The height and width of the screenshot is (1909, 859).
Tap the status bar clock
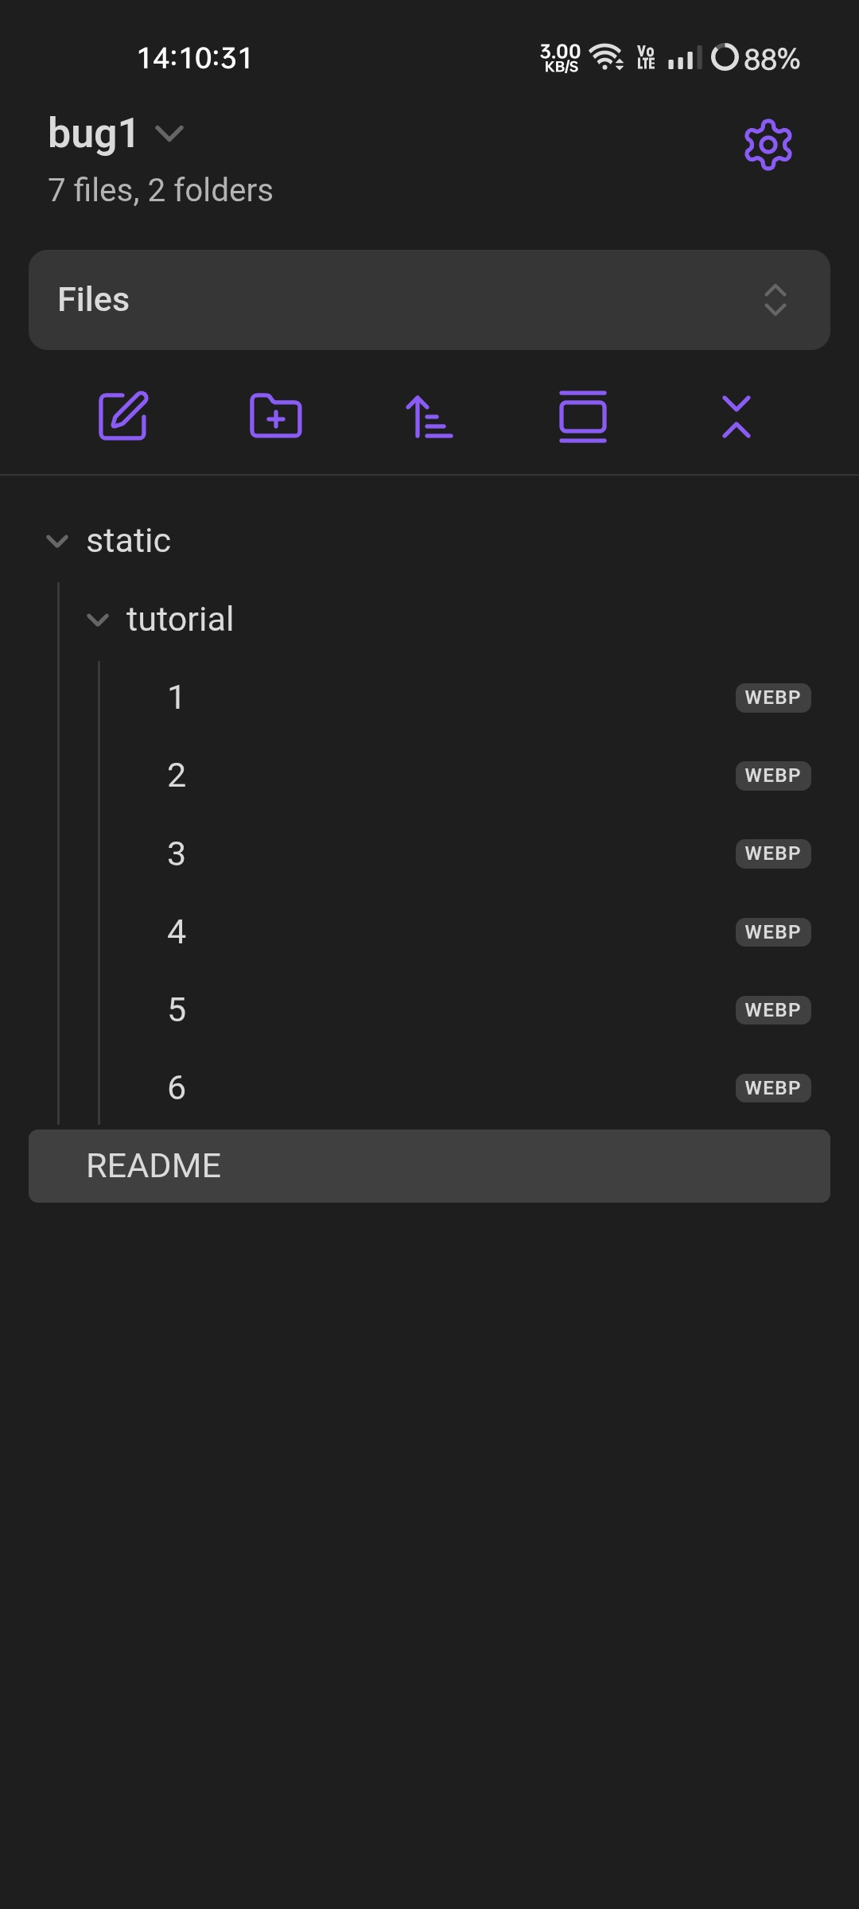click(195, 58)
